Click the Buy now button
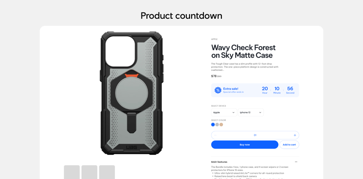 [245, 145]
